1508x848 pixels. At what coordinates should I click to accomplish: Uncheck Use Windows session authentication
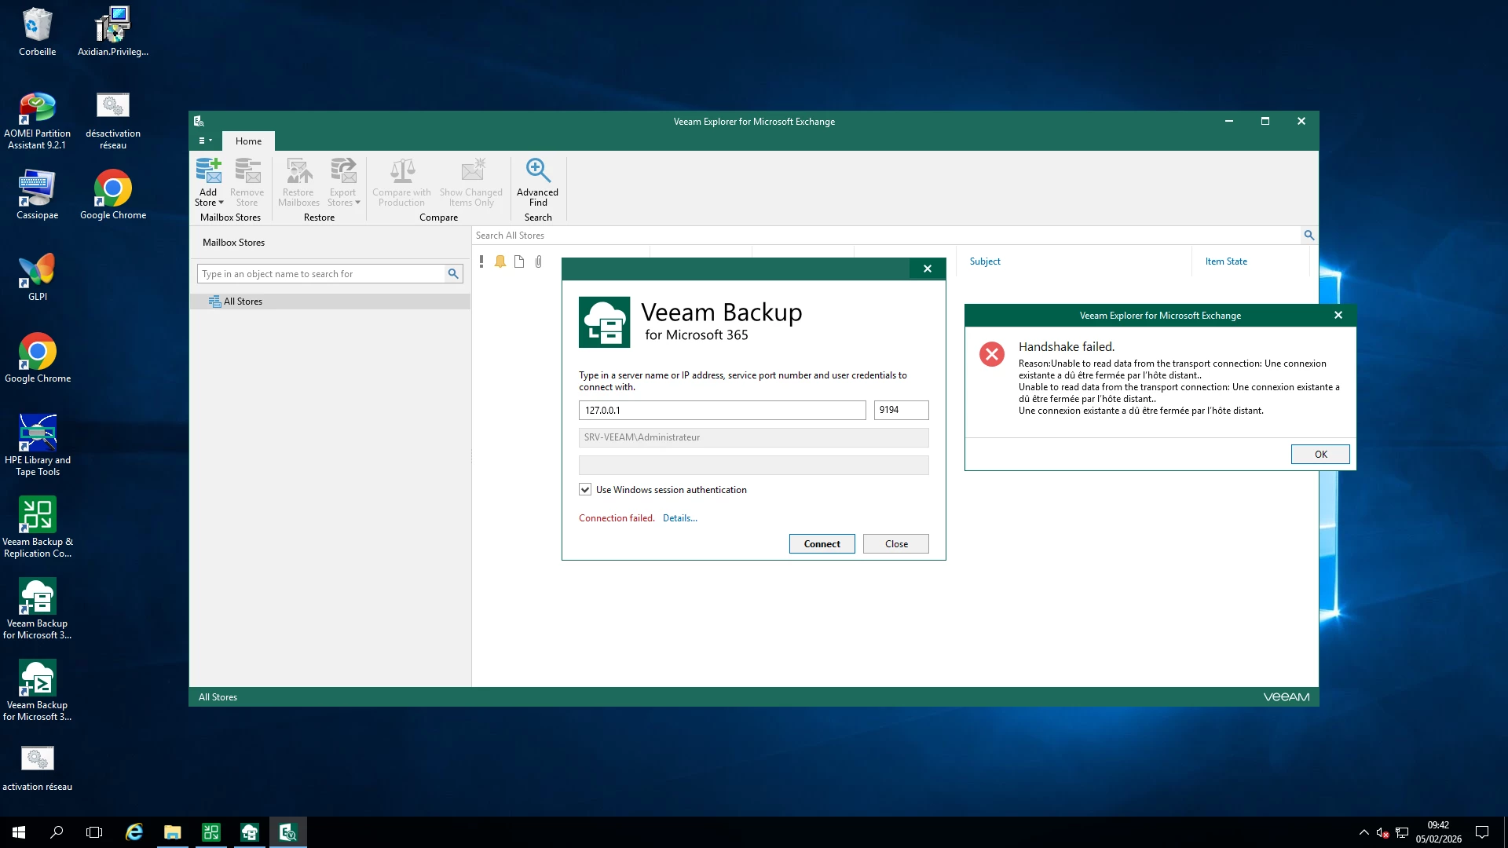pyautogui.click(x=585, y=490)
